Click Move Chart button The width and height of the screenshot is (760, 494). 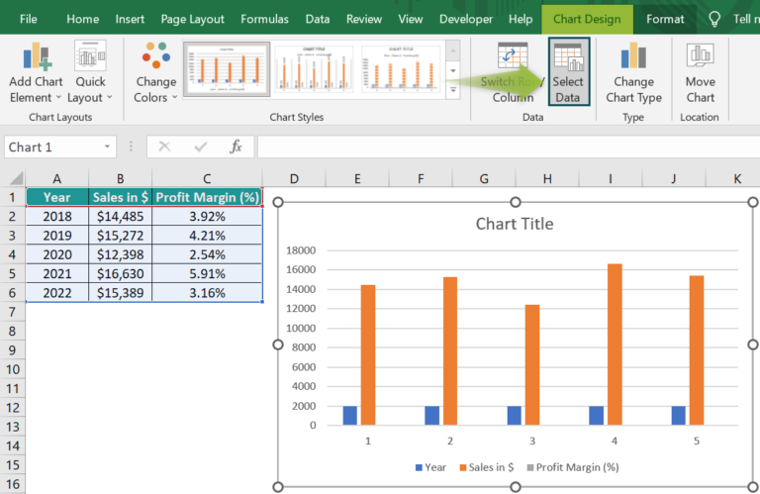point(700,72)
